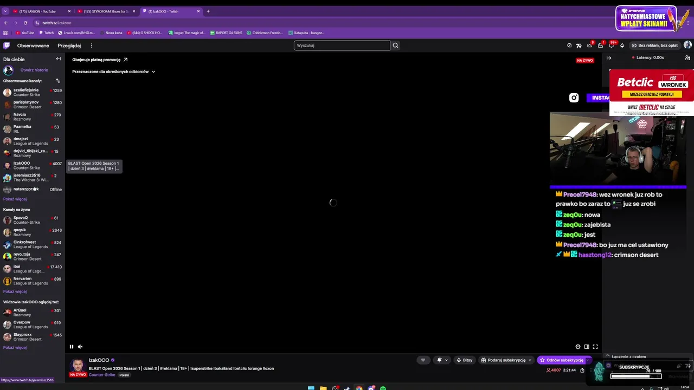Open the Twitch home logo
This screenshot has height=390, width=694.
point(7,45)
